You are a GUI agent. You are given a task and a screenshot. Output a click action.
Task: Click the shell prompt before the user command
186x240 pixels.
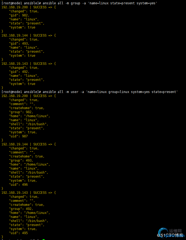pyautogui.click(x=21, y=92)
